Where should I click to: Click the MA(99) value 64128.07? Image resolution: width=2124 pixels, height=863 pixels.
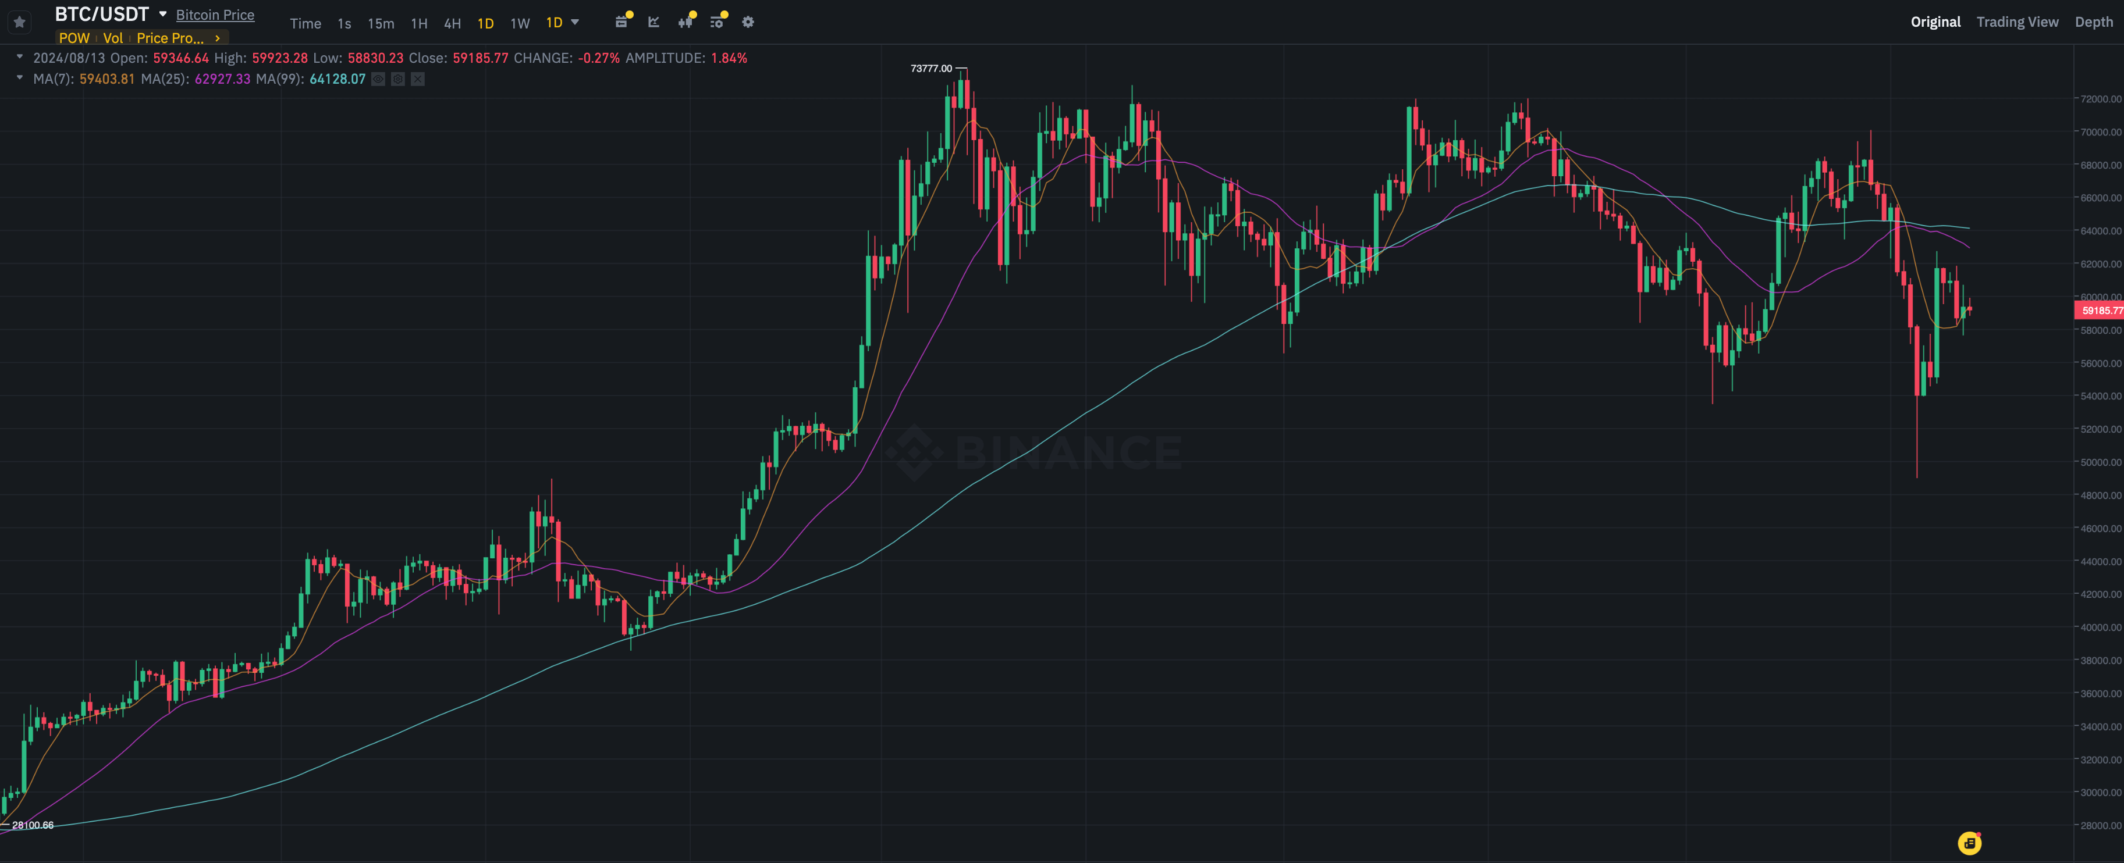tap(338, 79)
